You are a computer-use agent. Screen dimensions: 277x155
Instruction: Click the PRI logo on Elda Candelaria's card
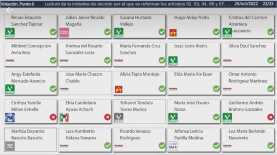[64, 118]
